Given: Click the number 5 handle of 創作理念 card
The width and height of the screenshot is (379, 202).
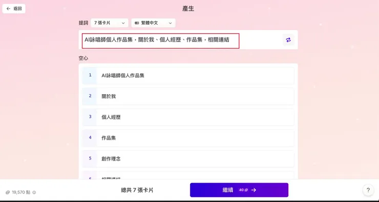Looking at the screenshot, I should (90, 159).
